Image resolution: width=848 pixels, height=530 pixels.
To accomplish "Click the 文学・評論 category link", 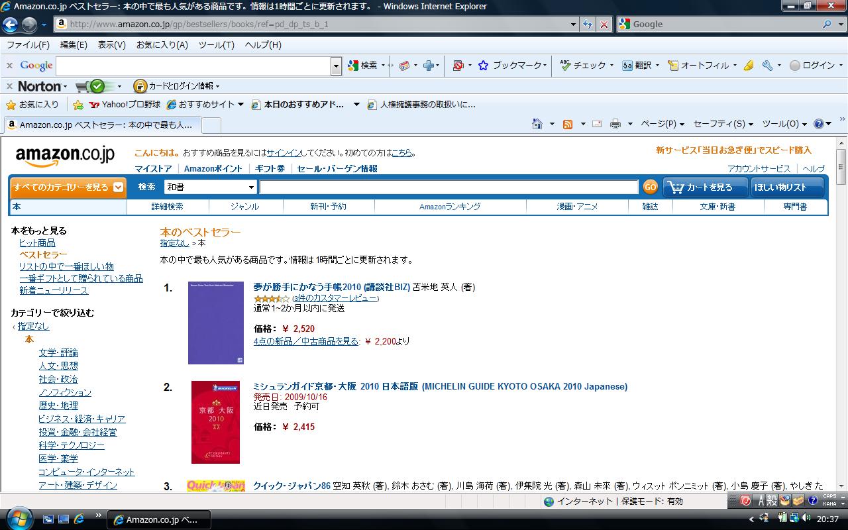I will click(x=58, y=353).
